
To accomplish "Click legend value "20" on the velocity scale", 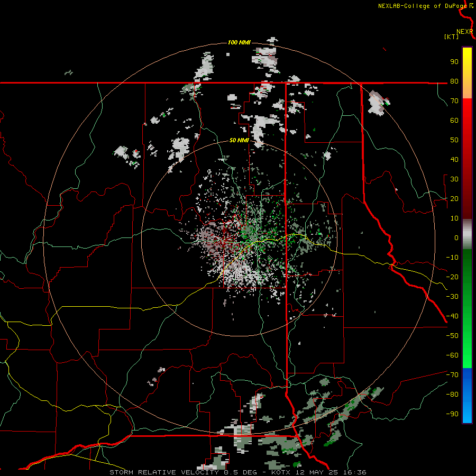I will click(x=454, y=198).
